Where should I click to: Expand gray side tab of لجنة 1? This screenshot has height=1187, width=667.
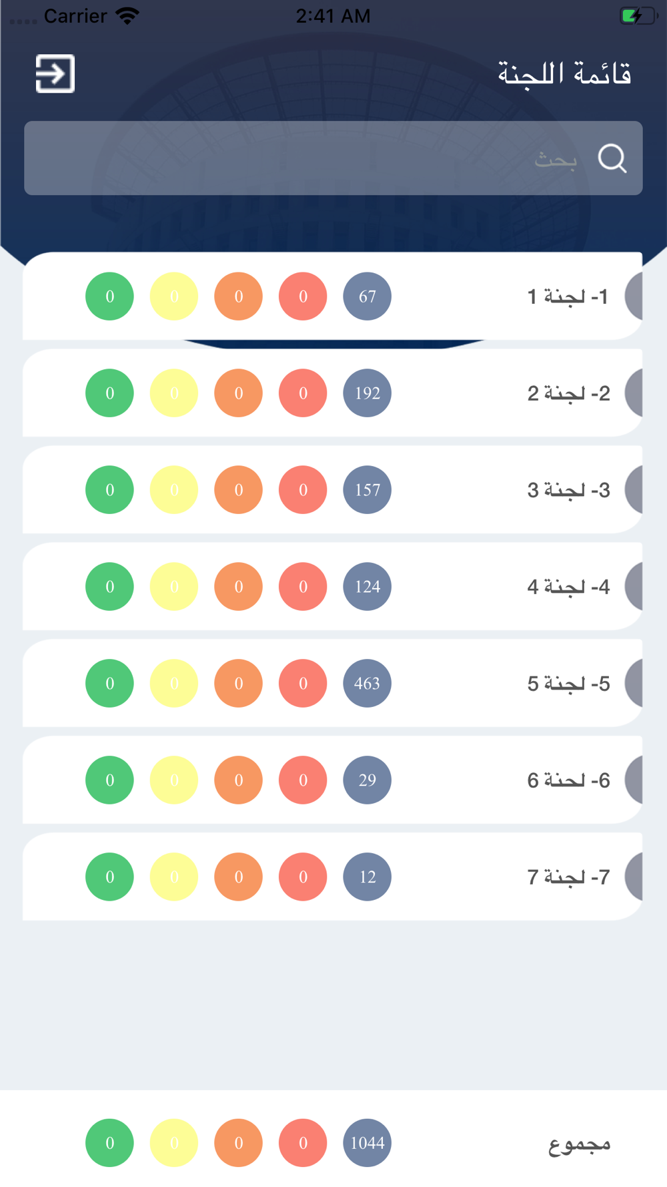click(x=634, y=296)
